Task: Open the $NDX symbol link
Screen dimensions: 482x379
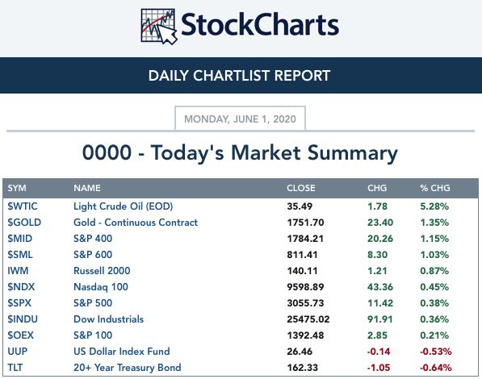Action: (21, 287)
